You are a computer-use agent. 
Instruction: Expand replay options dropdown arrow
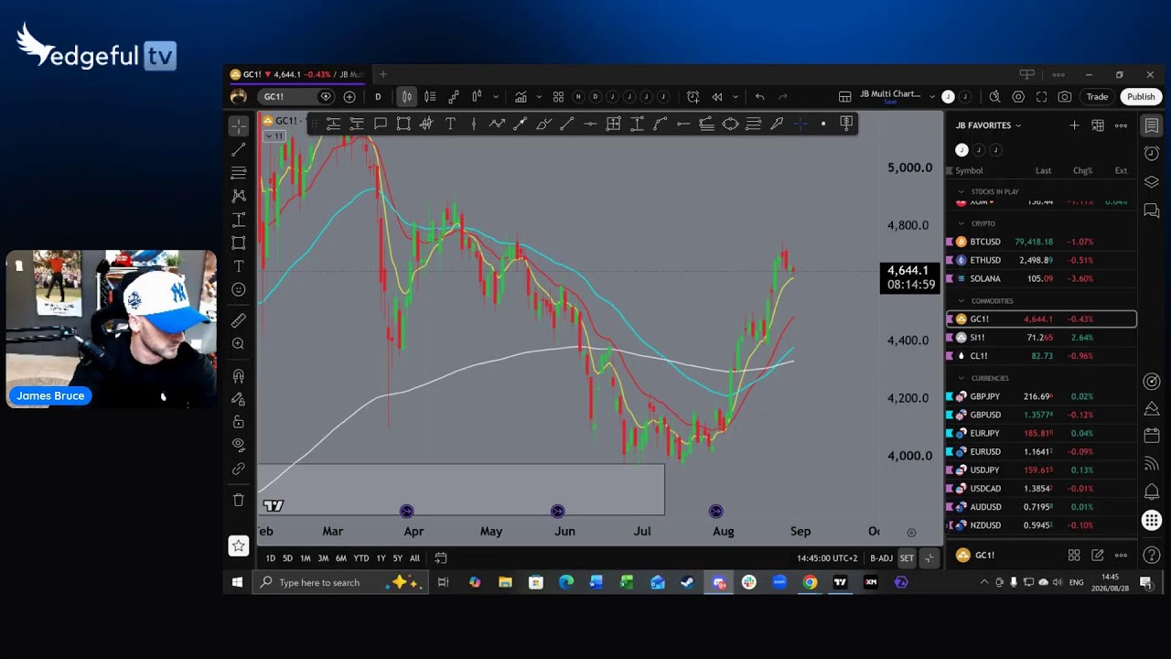point(735,97)
